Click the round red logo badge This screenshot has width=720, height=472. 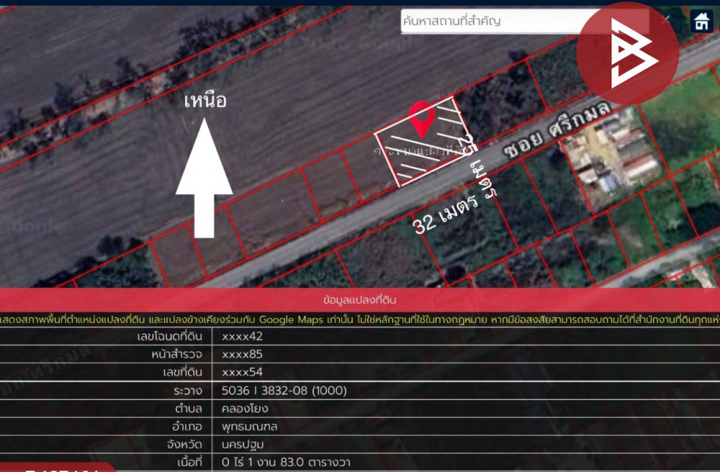click(627, 53)
